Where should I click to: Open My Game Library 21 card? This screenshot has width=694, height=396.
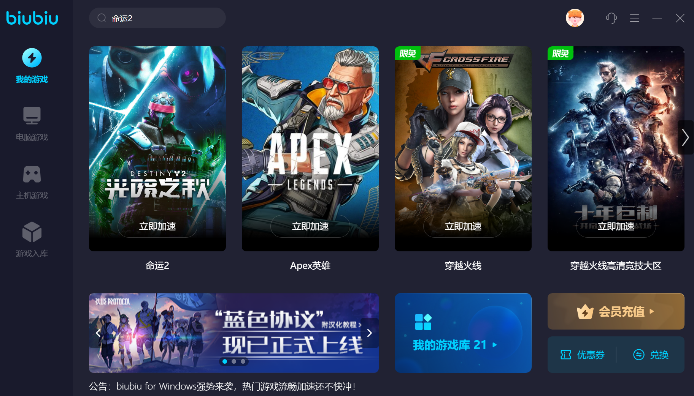(x=463, y=333)
